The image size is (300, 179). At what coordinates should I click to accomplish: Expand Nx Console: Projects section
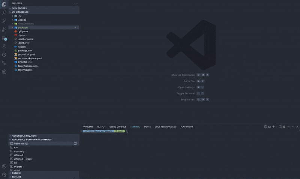(10, 136)
